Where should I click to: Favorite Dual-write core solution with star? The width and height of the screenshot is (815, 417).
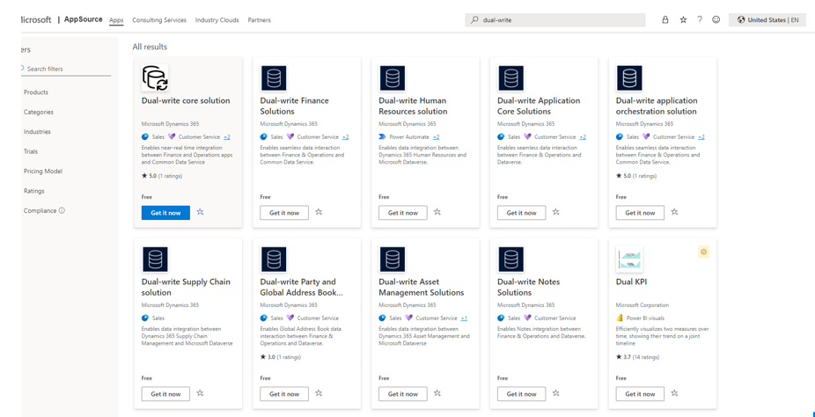tap(201, 213)
